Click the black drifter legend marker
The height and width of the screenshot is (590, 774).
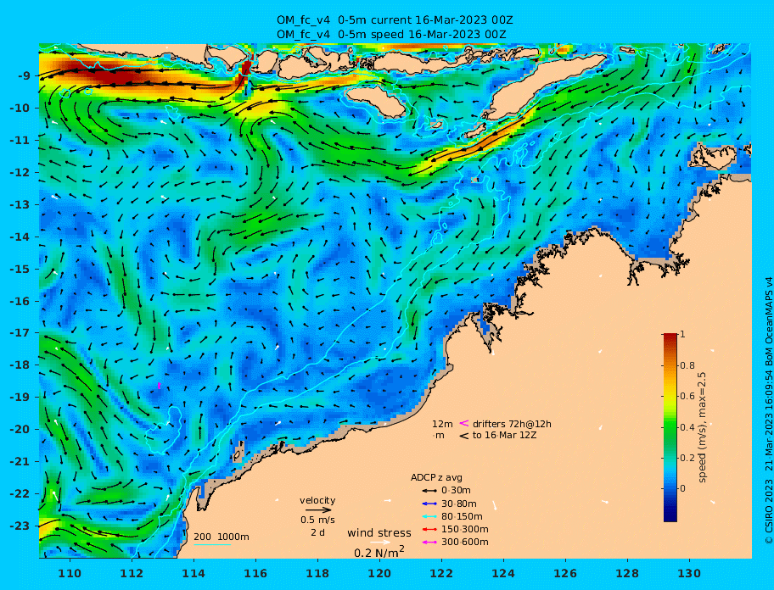[464, 436]
